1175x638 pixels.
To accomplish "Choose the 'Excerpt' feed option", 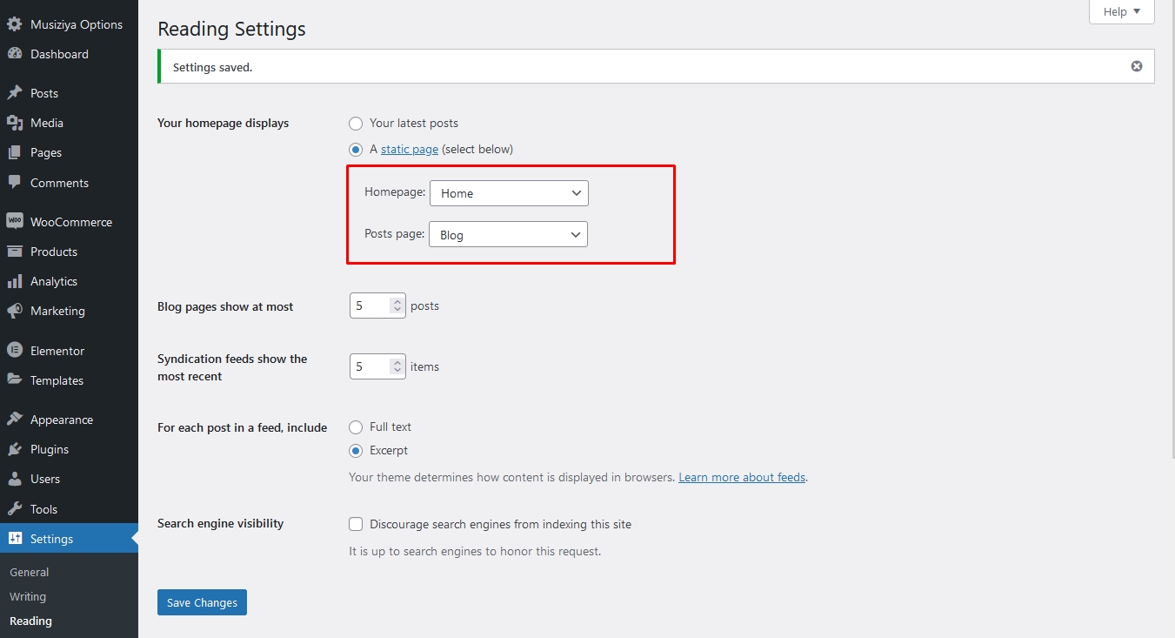I will 356,451.
